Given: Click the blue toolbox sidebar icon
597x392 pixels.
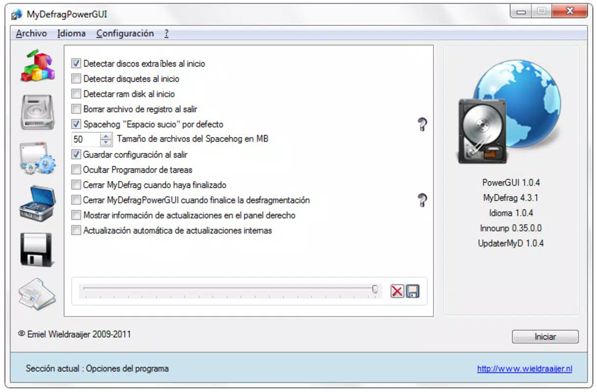Looking at the screenshot, I should [37, 203].
